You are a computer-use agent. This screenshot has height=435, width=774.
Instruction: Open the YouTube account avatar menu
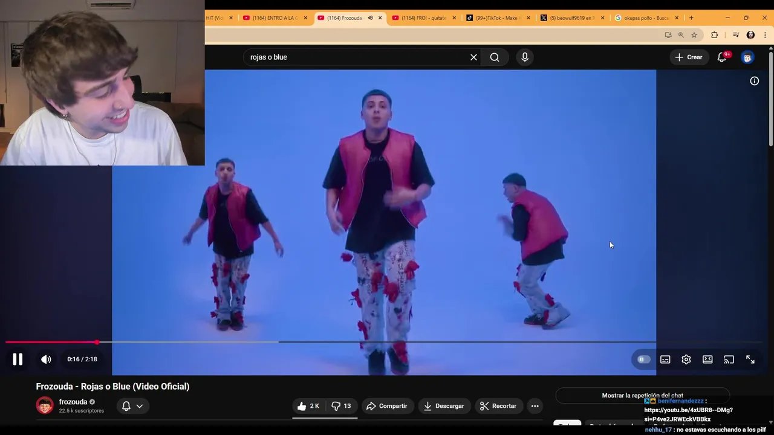pos(747,57)
